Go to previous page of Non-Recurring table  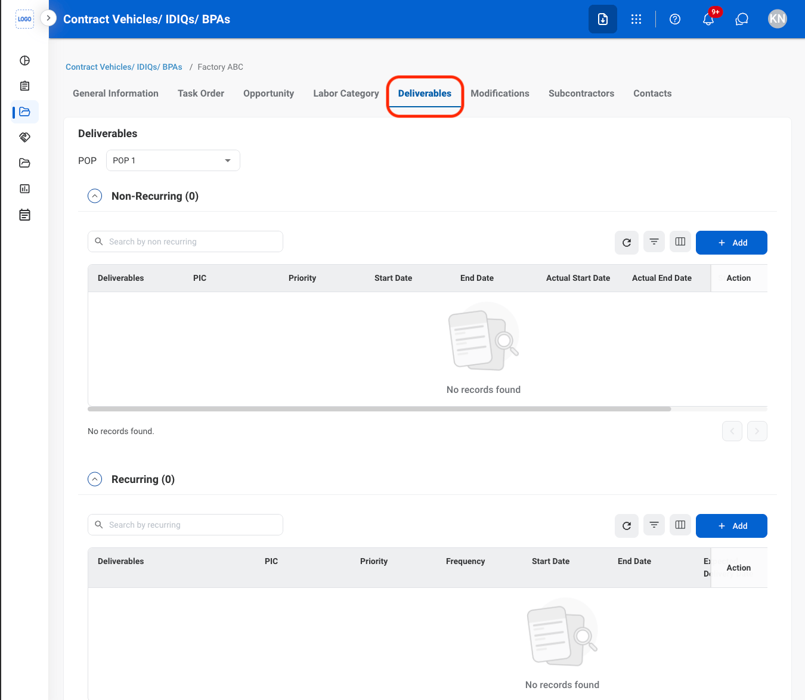pos(732,431)
